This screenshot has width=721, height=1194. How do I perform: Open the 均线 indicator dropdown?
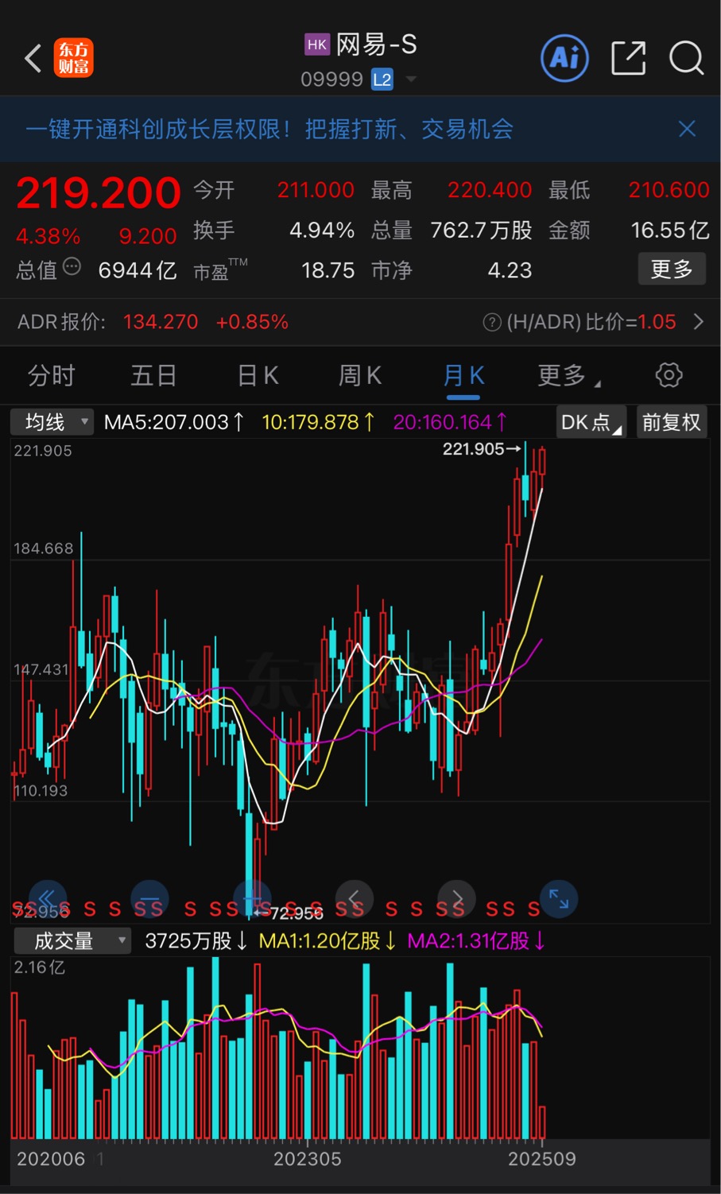pos(52,422)
